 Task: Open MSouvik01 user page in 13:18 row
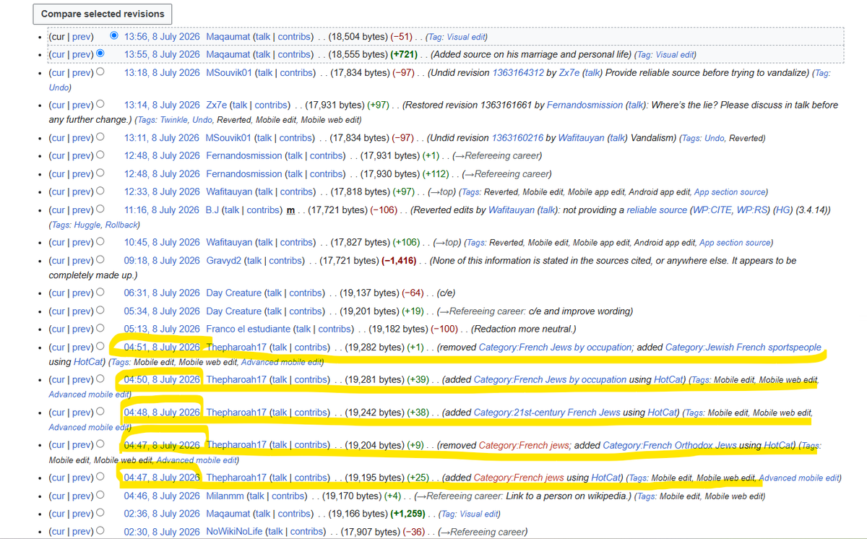pos(228,72)
